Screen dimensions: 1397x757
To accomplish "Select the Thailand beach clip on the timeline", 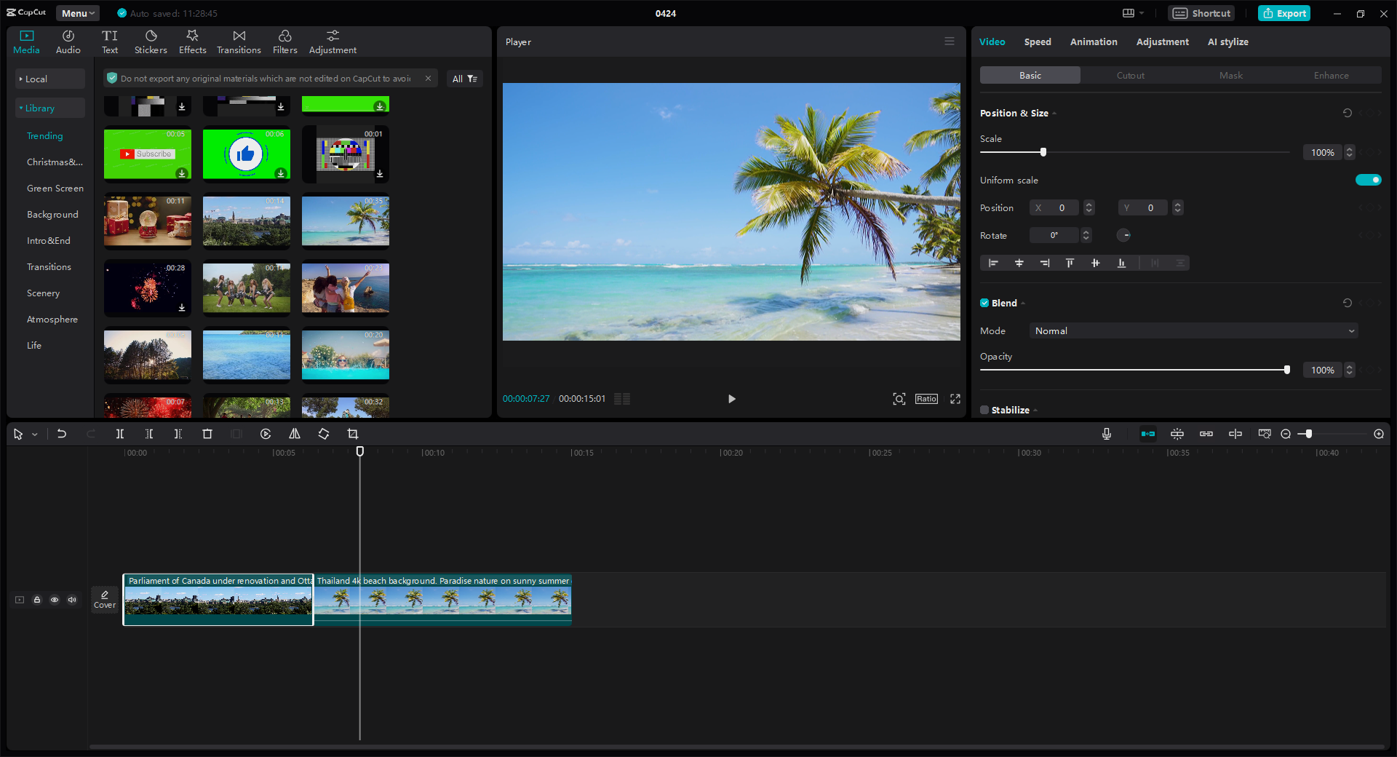I will coord(442,600).
